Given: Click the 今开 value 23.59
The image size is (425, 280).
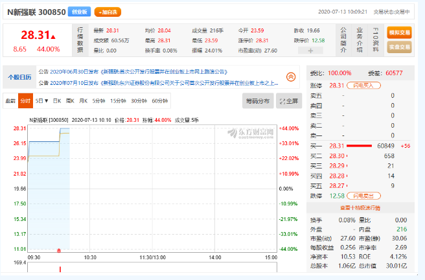Looking at the screenshot, I should click(257, 30).
